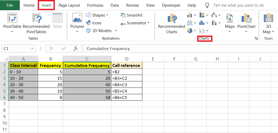This screenshot has width=278, height=133.
Task: Select the cumulative frequency cell 58
Action: pos(87,97)
